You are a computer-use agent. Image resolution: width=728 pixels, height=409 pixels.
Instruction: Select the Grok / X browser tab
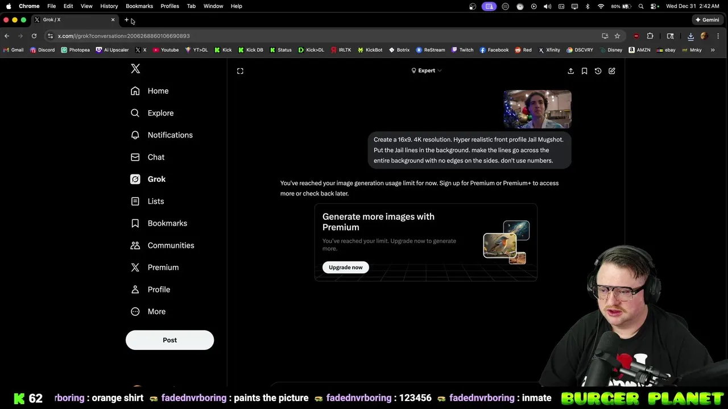click(74, 20)
